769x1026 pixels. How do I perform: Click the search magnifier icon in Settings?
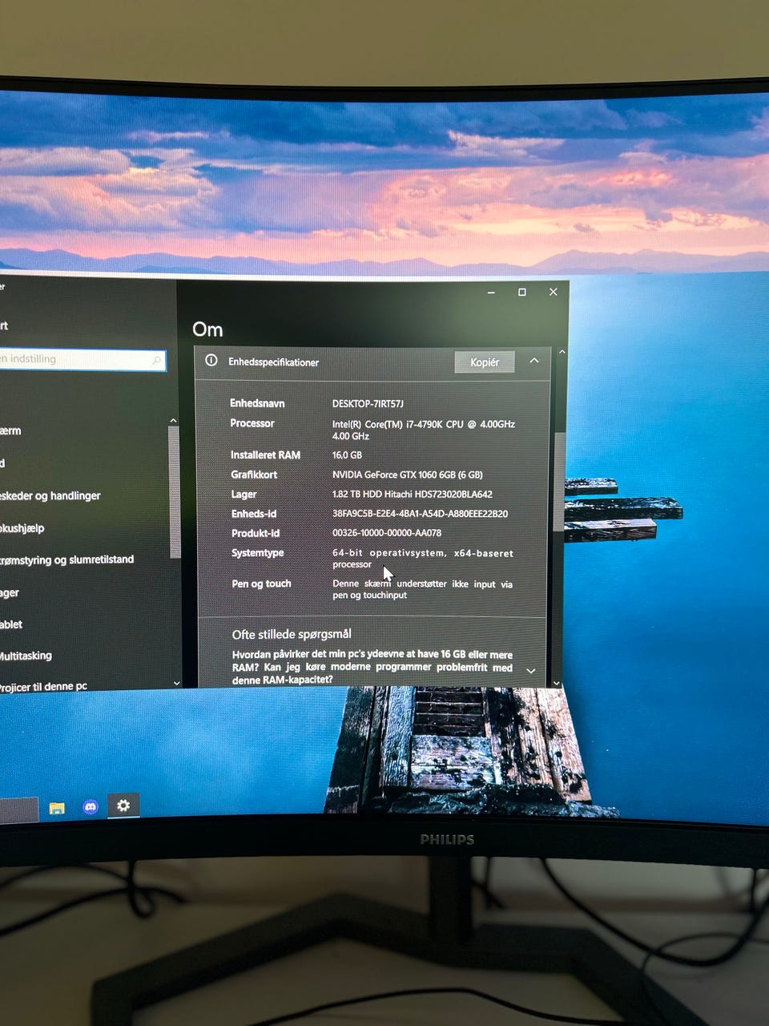click(156, 361)
